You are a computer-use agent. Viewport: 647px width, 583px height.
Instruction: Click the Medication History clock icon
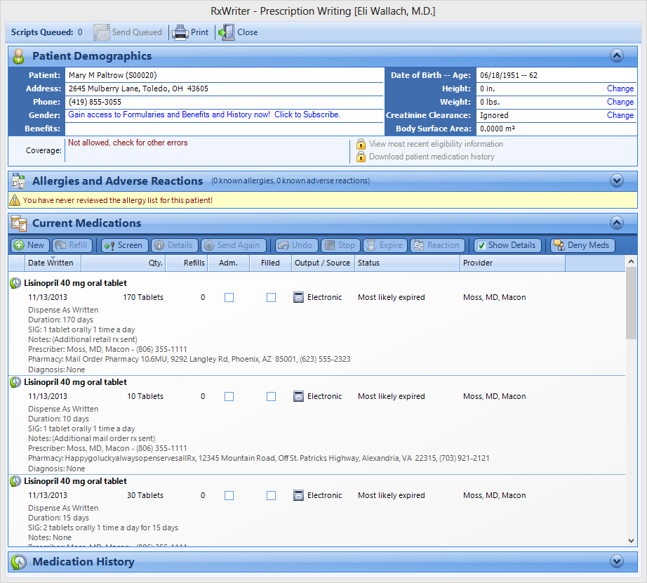[x=19, y=561]
